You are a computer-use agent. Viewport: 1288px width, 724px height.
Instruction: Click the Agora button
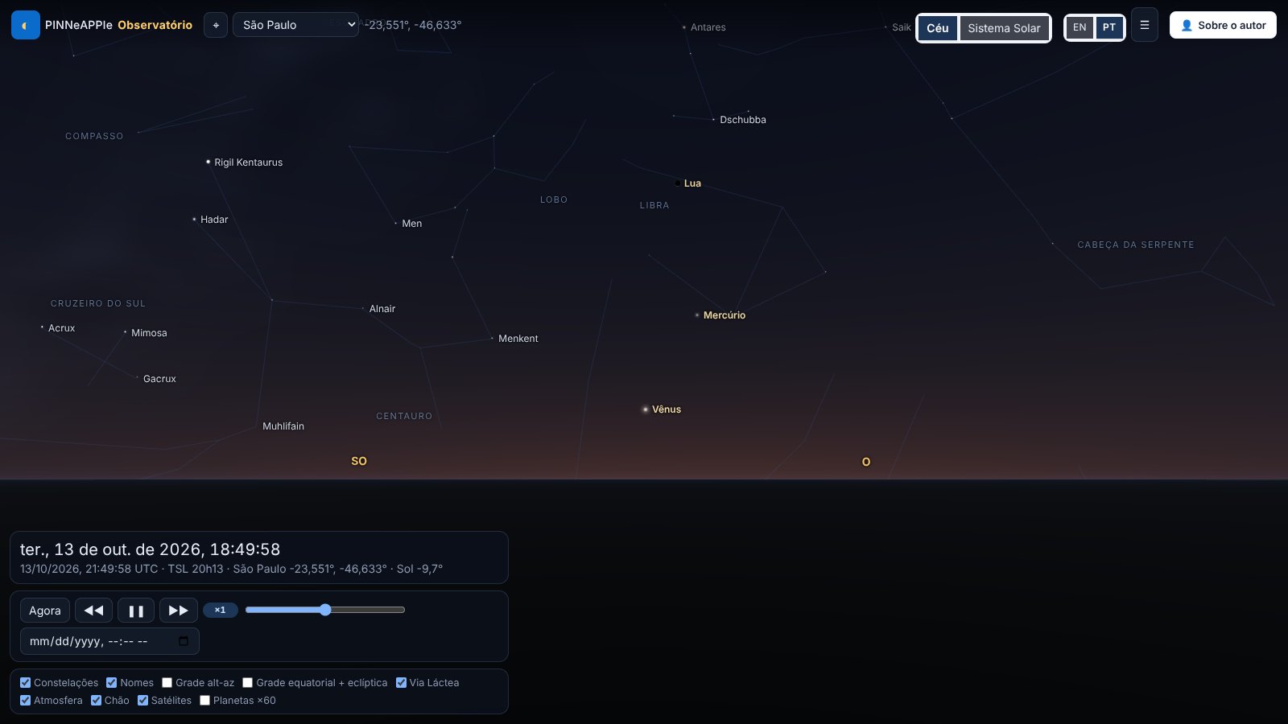[x=45, y=611]
